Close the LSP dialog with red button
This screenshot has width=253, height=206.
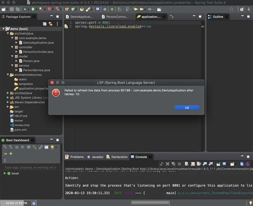tap(52, 83)
